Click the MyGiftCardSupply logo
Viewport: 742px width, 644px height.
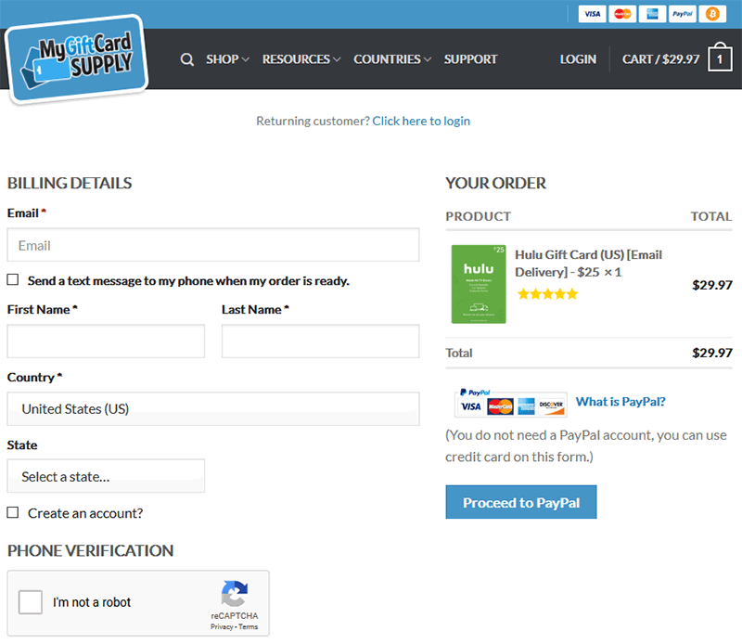tap(77, 58)
